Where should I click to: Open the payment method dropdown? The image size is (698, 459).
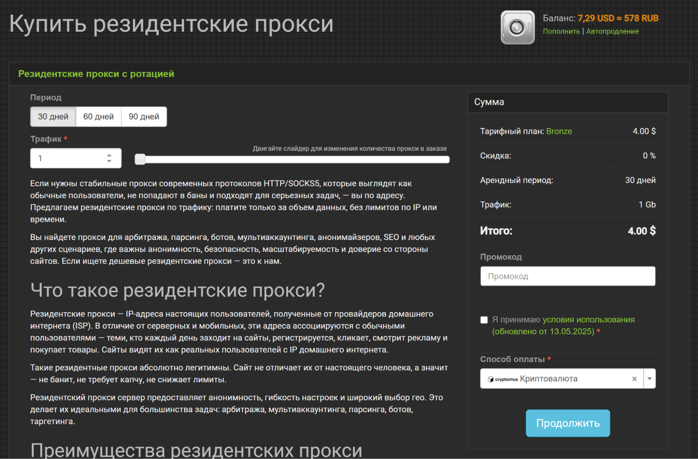[x=649, y=379]
